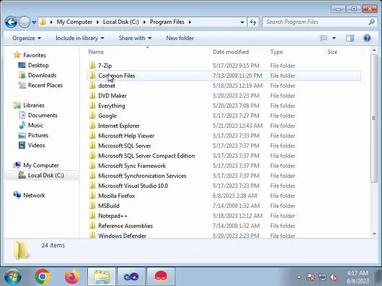Open the Organize menu
This screenshot has width=382, height=286.
point(27,38)
